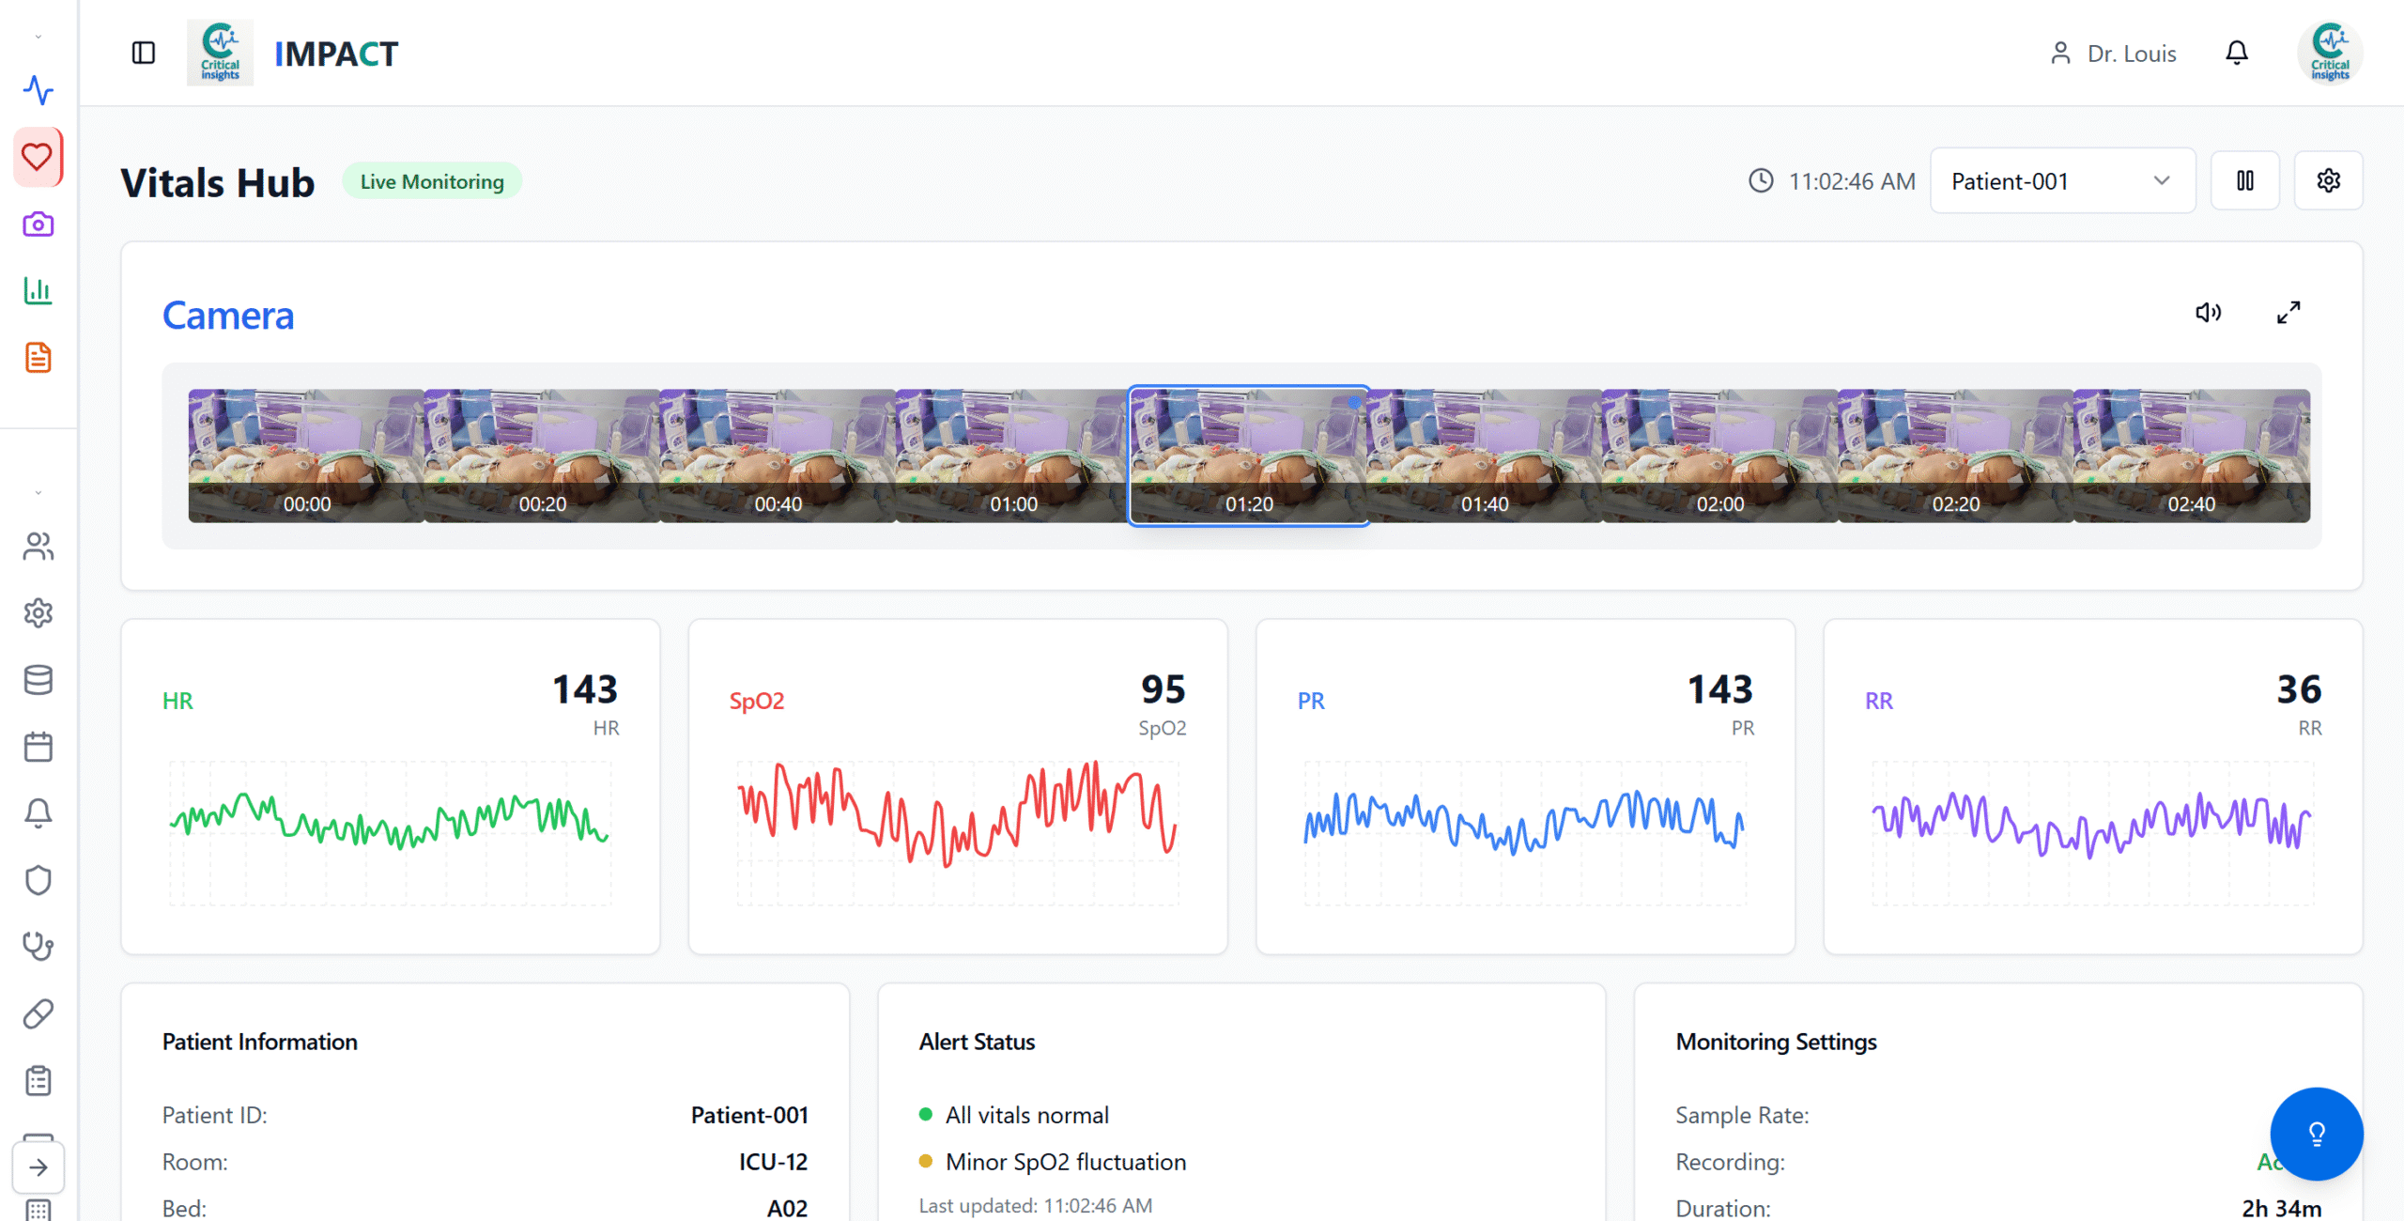Open the orange document reports icon
The height and width of the screenshot is (1221, 2404).
click(39, 358)
